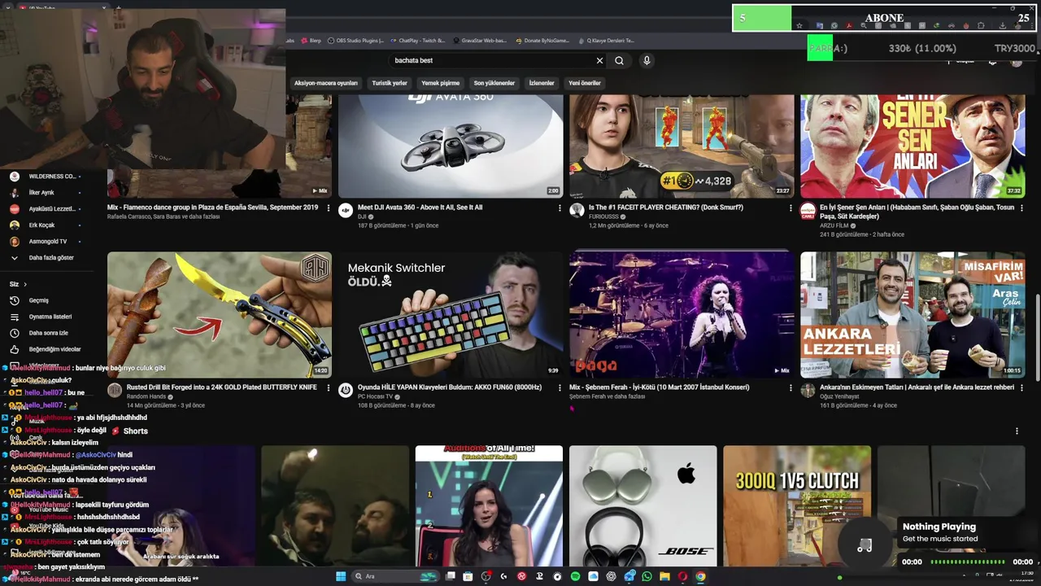Click the green ABONE goal progress bar
Viewport: 1041px width, 586px height.
point(761,18)
